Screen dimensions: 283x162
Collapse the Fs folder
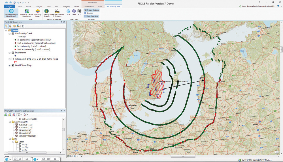coord(10,139)
